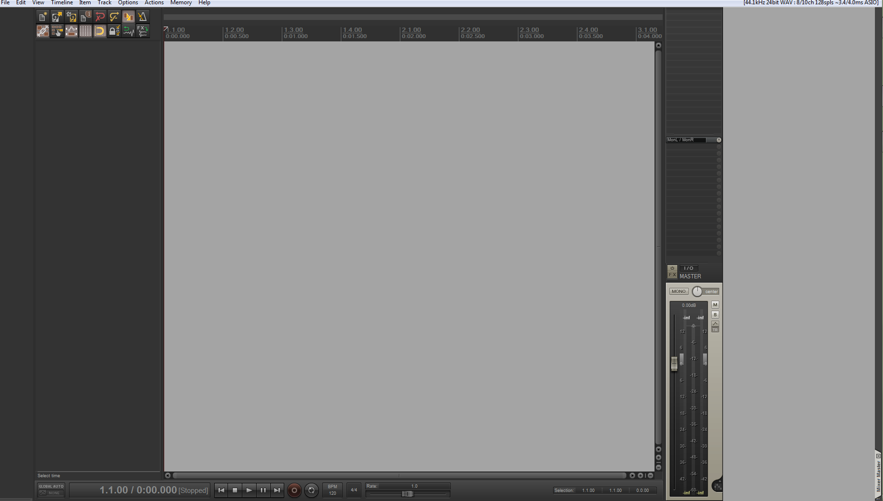Open the 4/4 time signature selector

354,490
